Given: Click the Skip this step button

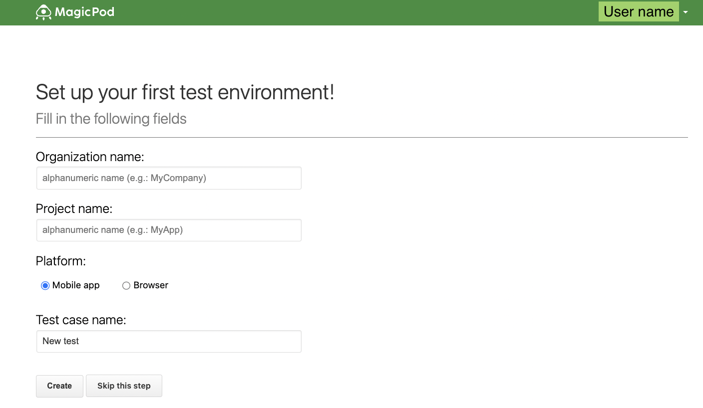Looking at the screenshot, I should tap(124, 386).
